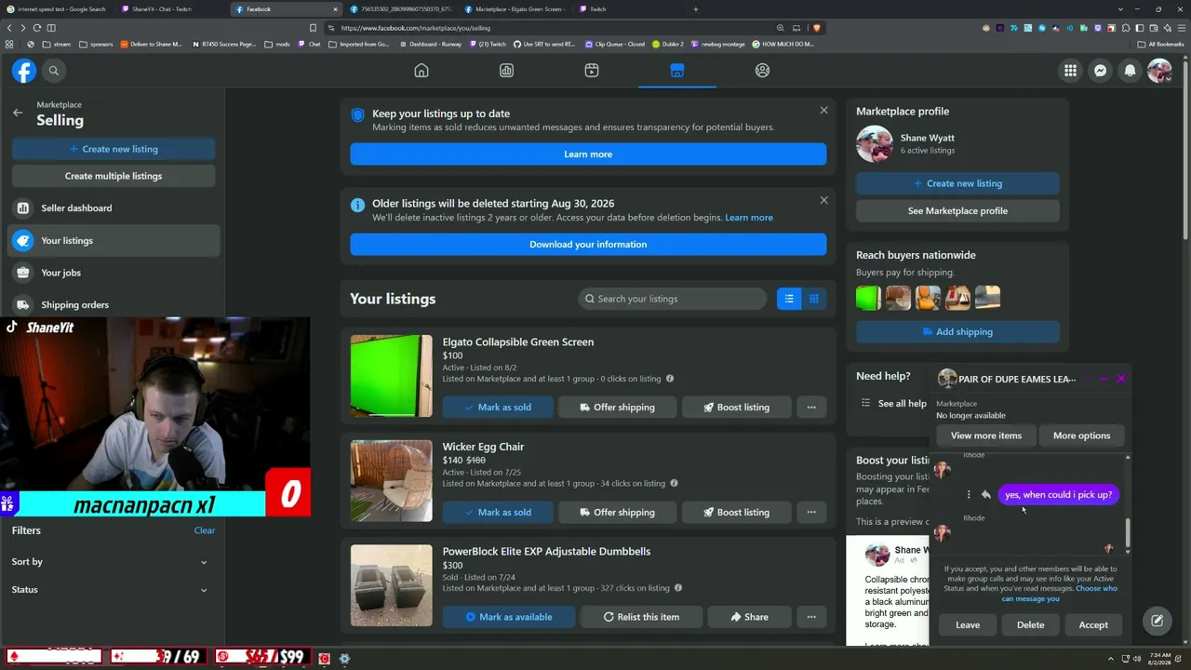The width and height of the screenshot is (1191, 670).
Task: Open chat settings dropdown arrow in chat header
Action: [x=1087, y=379]
